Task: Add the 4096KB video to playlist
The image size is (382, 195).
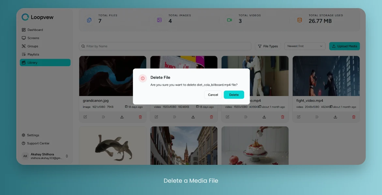Action: [245, 117]
